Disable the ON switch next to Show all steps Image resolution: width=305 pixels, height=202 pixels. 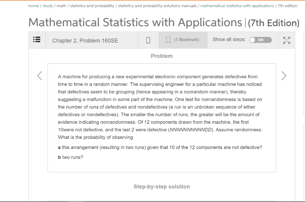pyautogui.click(x=261, y=39)
